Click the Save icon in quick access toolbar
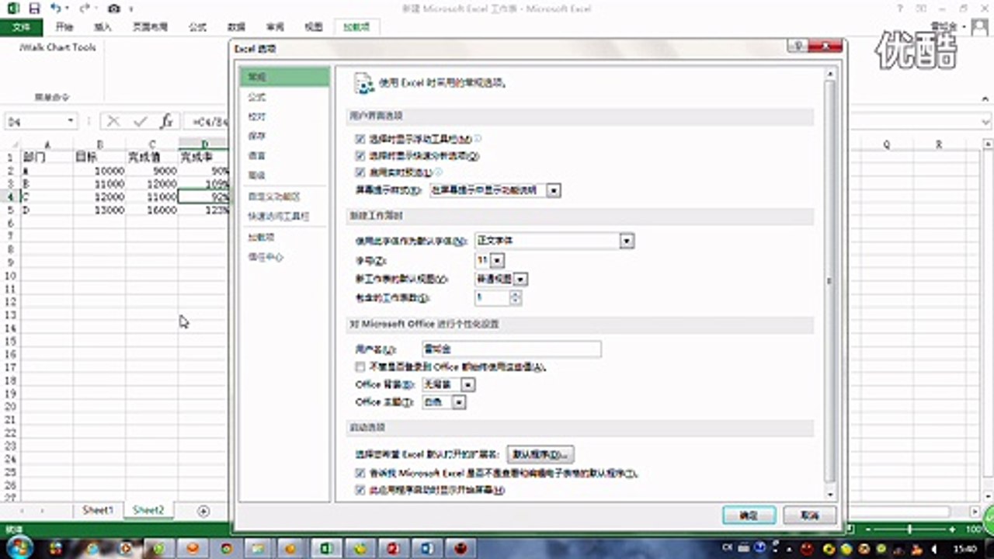Screen dimensions: 994x559 pyautogui.click(x=34, y=9)
